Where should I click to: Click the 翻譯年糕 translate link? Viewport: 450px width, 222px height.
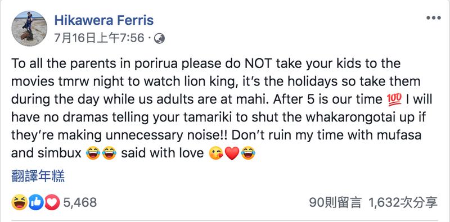pyautogui.click(x=38, y=176)
